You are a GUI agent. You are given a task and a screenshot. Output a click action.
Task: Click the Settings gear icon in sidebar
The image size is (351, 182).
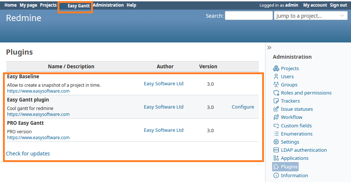[276, 142]
